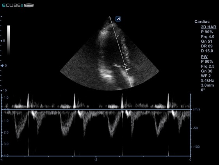Viewport: 219px width, 165px height.
Task: Click the top depth scale triangle marker
Action: point(2,16)
